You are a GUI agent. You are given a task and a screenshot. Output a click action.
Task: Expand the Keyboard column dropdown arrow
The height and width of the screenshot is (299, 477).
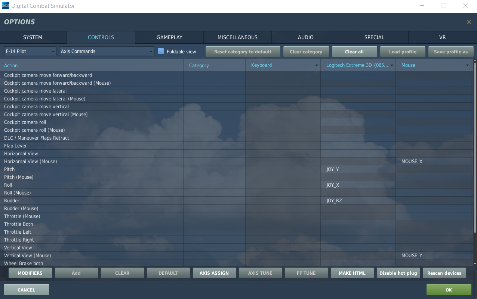317,65
